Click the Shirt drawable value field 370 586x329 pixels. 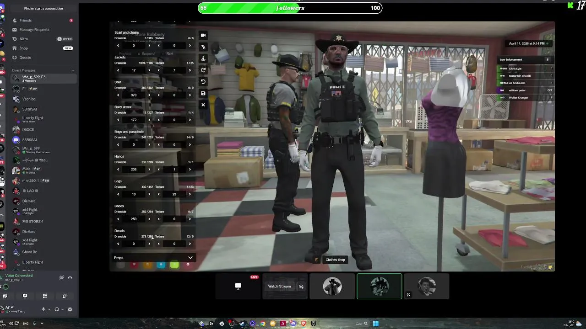134,95
